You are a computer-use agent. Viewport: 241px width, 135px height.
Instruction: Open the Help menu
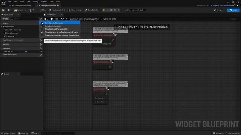tap(58, 1)
